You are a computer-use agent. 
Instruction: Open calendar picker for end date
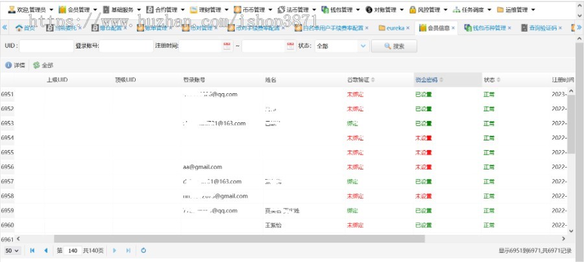[x=291, y=46]
